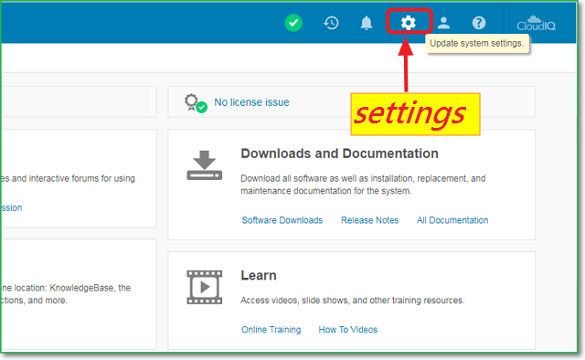Click the green system health checkmark icon
585x360 pixels.
point(293,23)
